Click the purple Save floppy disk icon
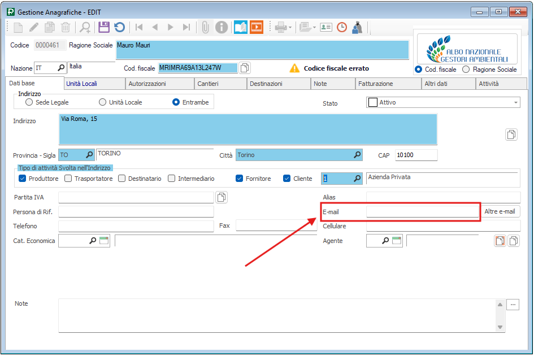This screenshot has height=356, width=534. 103,27
